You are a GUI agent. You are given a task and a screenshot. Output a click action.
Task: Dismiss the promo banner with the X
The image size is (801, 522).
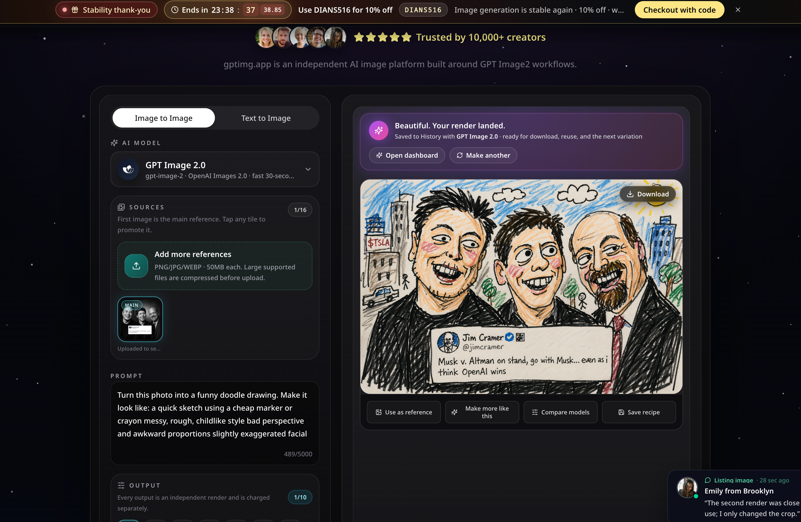[738, 10]
